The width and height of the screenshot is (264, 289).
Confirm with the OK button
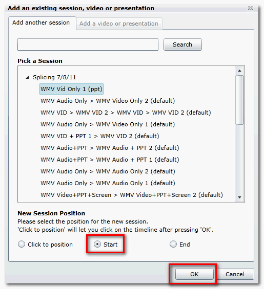(x=194, y=274)
